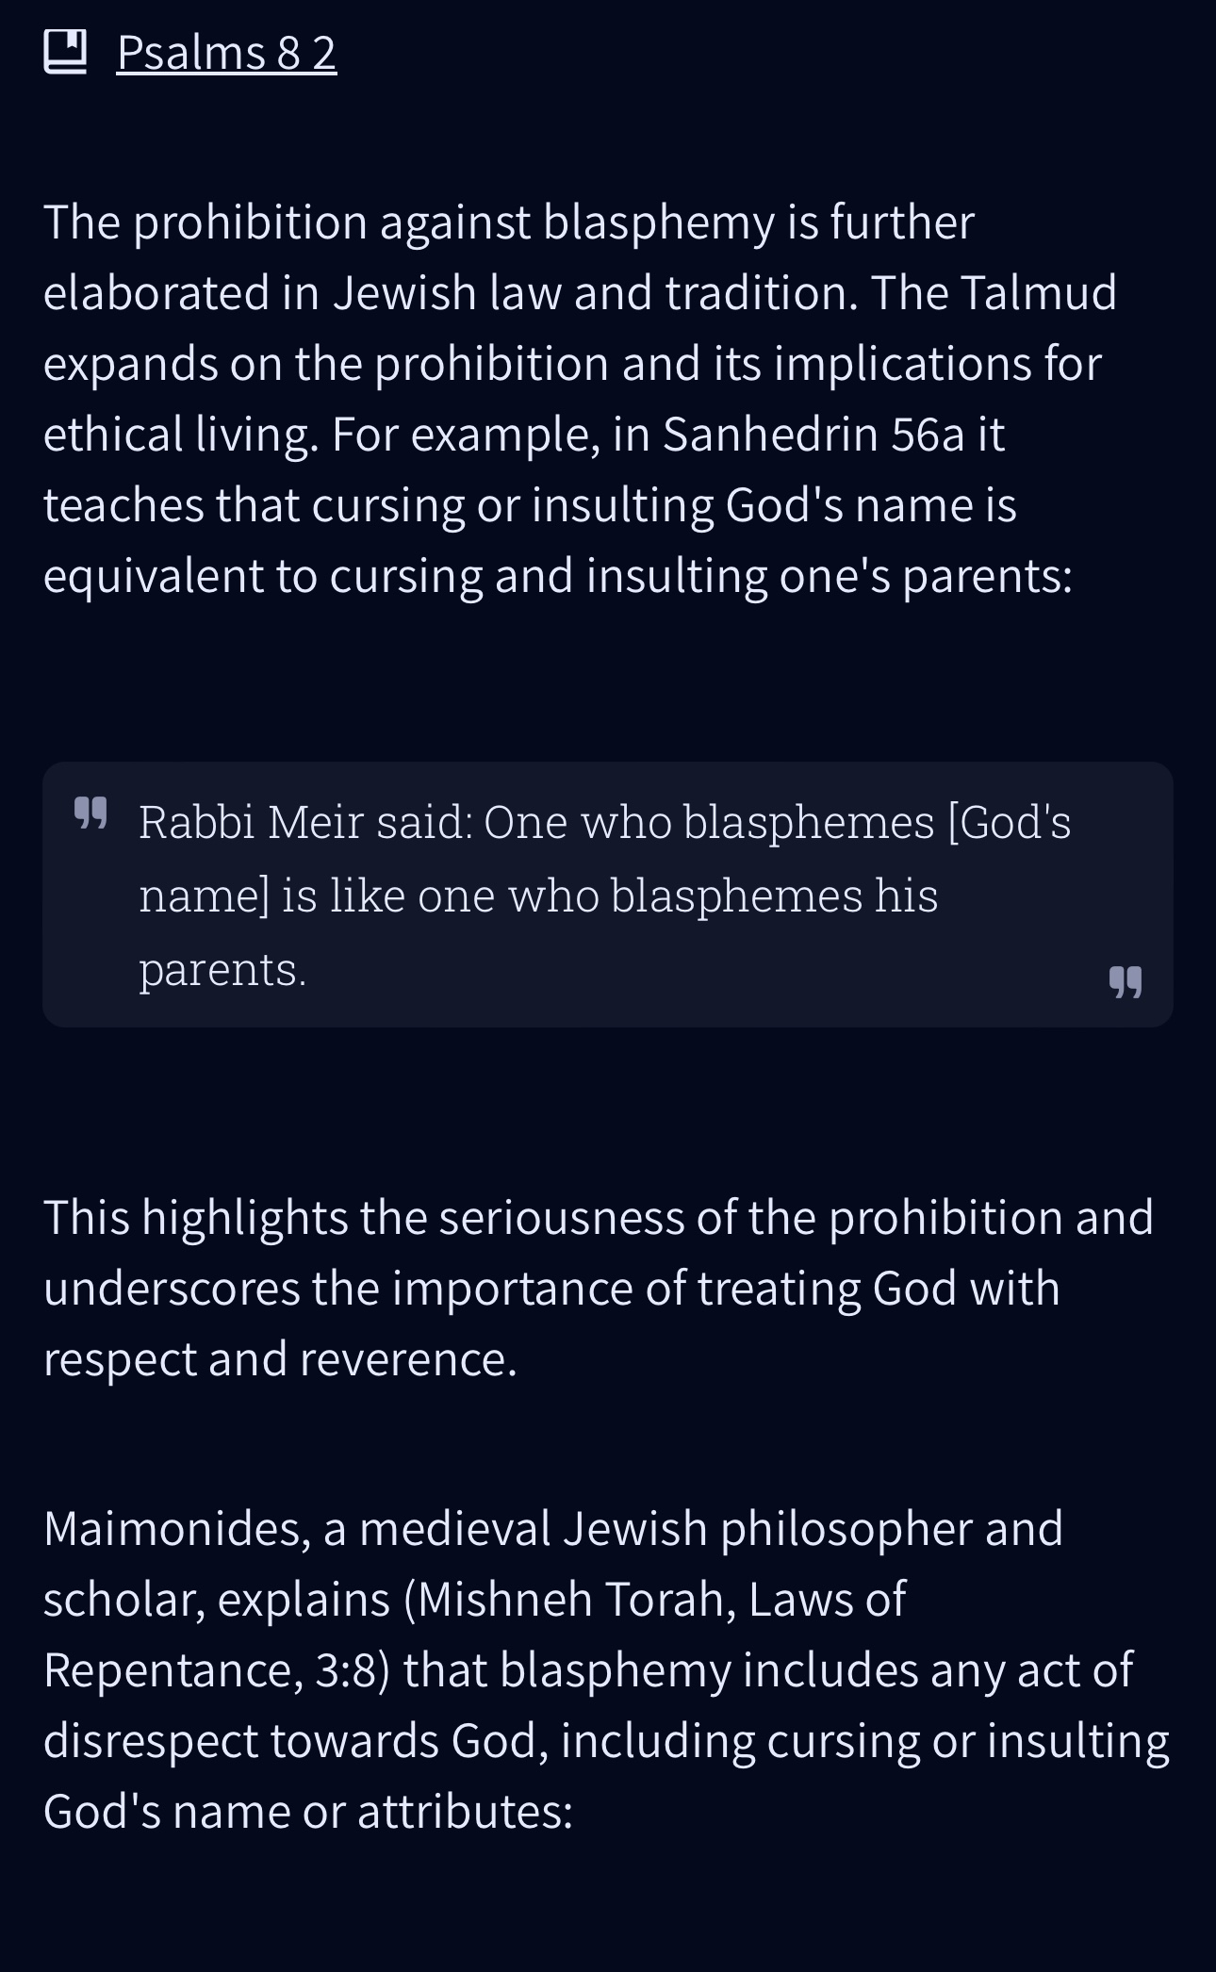Click the word "Talmud" in first paragraph

click(1039, 293)
